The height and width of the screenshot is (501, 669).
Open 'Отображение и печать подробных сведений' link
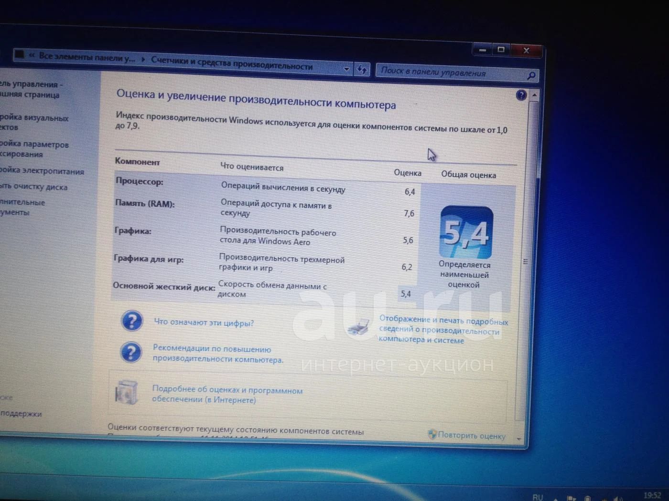coord(443,330)
